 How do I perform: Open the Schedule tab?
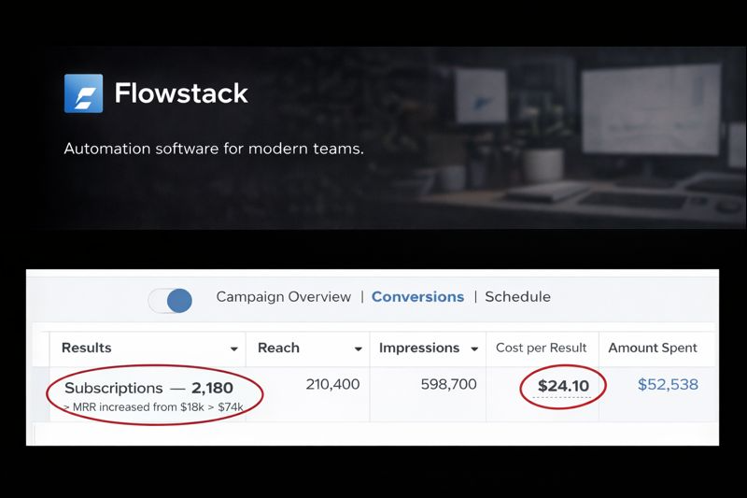tap(517, 297)
